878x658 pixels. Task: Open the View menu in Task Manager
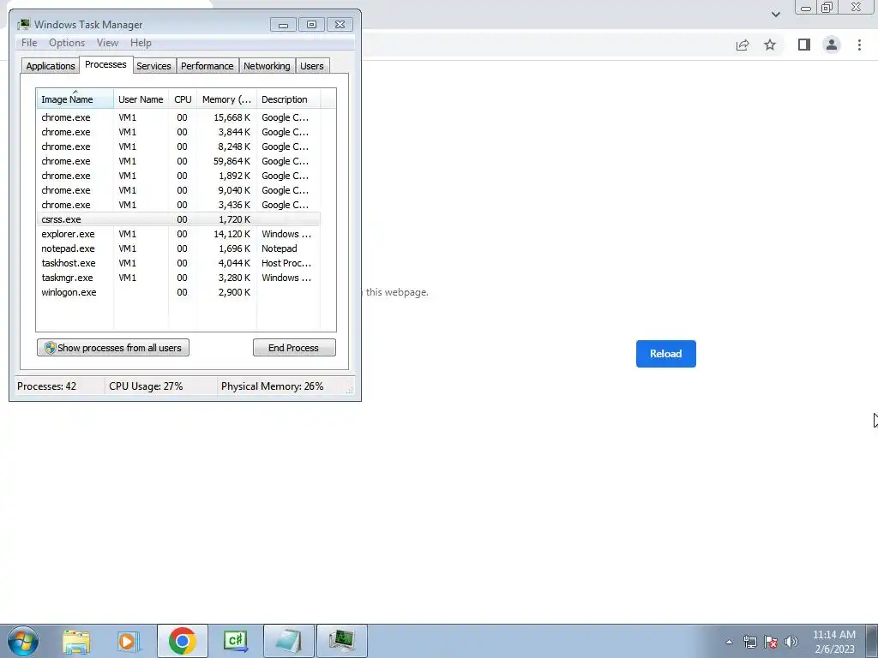107,43
